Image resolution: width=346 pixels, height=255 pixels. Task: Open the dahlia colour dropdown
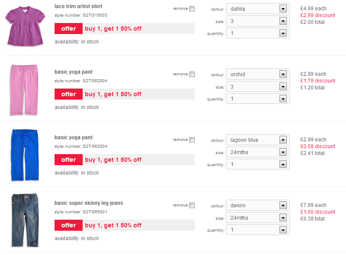(258, 9)
